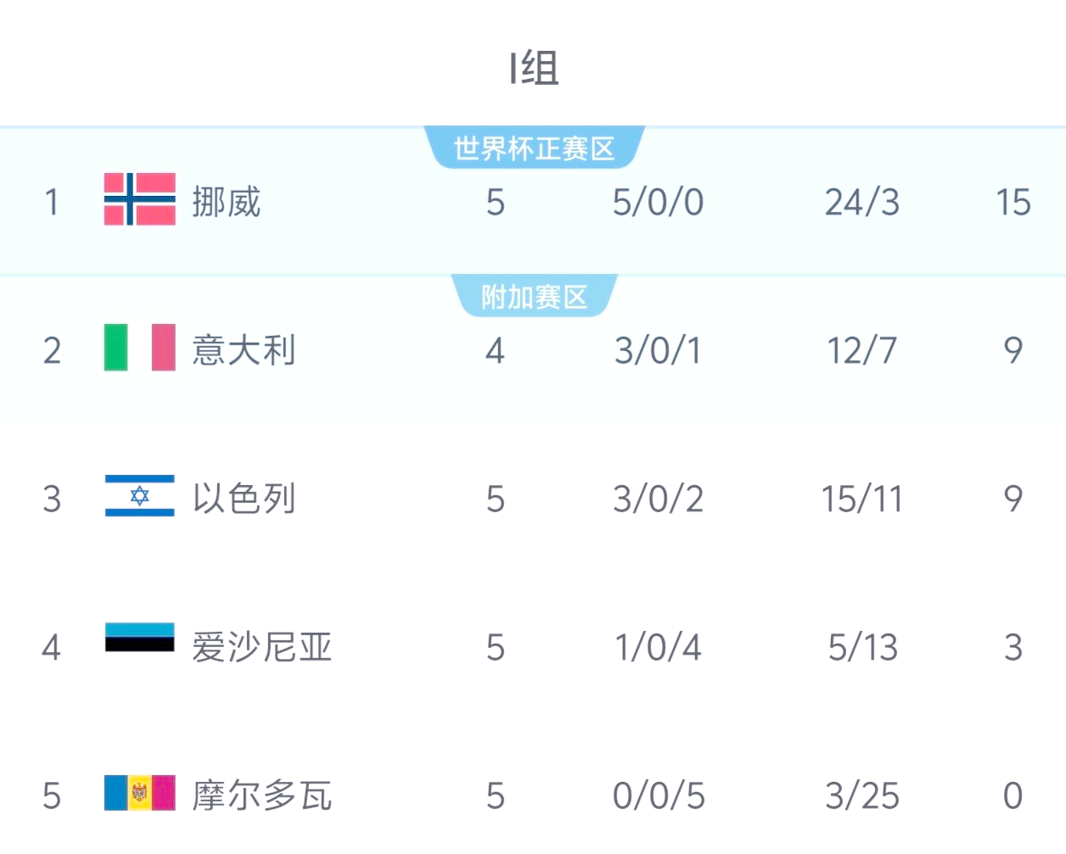1066x854 pixels.
Task: Click the Norway flag icon
Action: coord(140,199)
